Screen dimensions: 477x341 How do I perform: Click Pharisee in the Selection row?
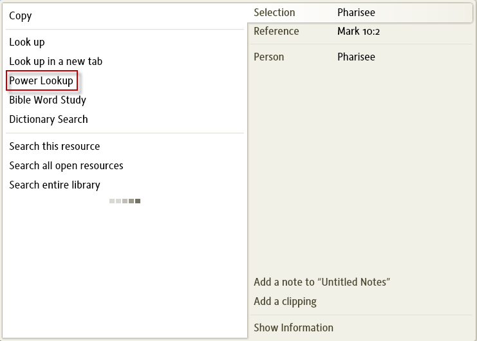coord(356,12)
